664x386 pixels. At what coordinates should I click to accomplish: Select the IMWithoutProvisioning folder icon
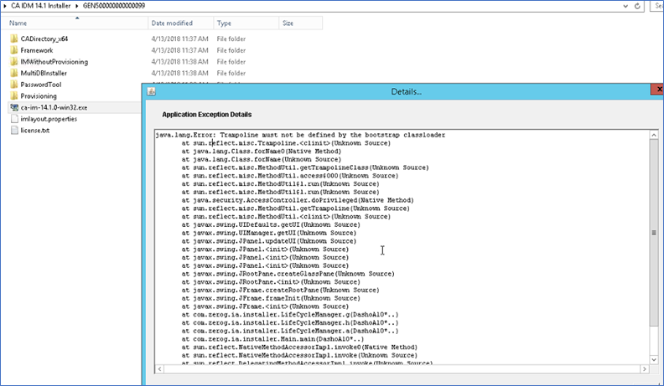coord(14,61)
